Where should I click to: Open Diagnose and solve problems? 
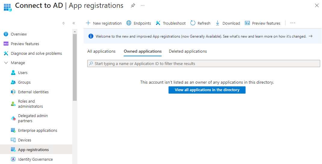[36, 53]
